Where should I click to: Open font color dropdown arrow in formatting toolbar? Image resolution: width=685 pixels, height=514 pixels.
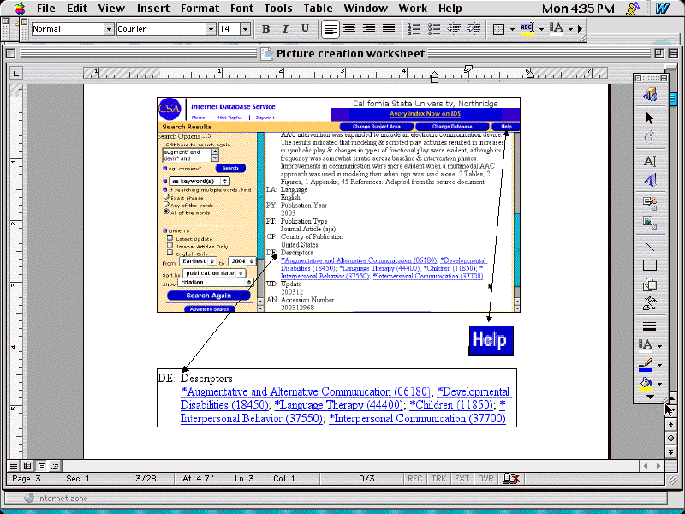point(570,29)
